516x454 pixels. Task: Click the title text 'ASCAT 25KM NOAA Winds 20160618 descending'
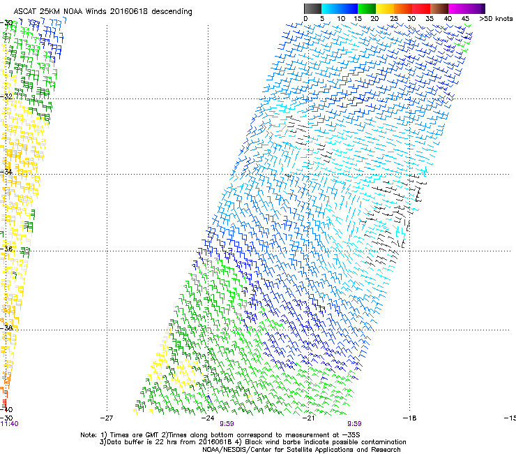coord(103,12)
